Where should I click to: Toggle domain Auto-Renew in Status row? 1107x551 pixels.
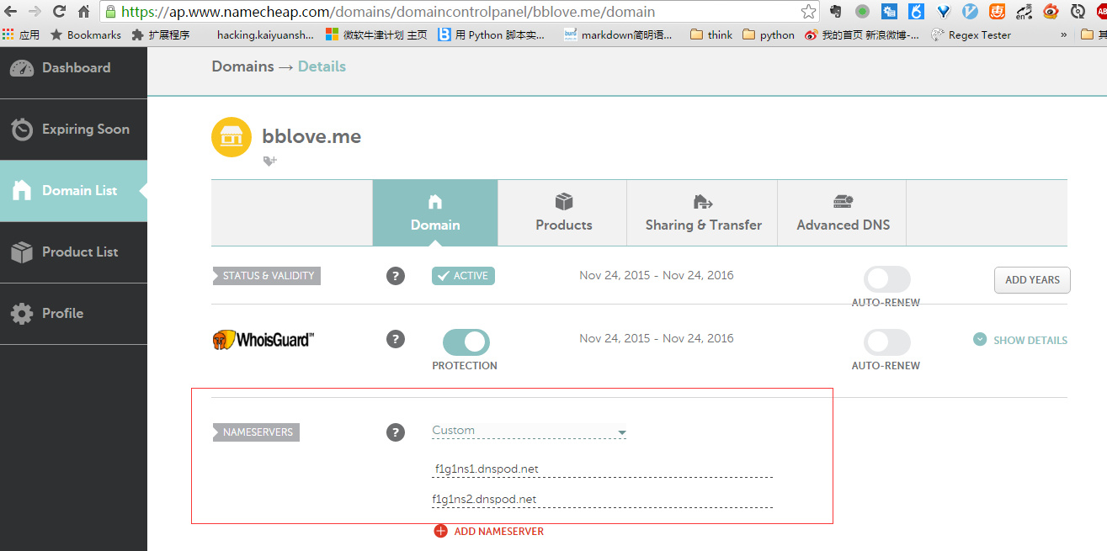pyautogui.click(x=886, y=279)
